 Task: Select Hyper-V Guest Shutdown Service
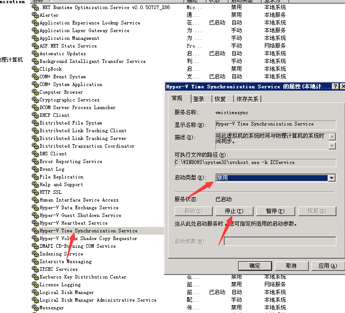(x=80, y=215)
